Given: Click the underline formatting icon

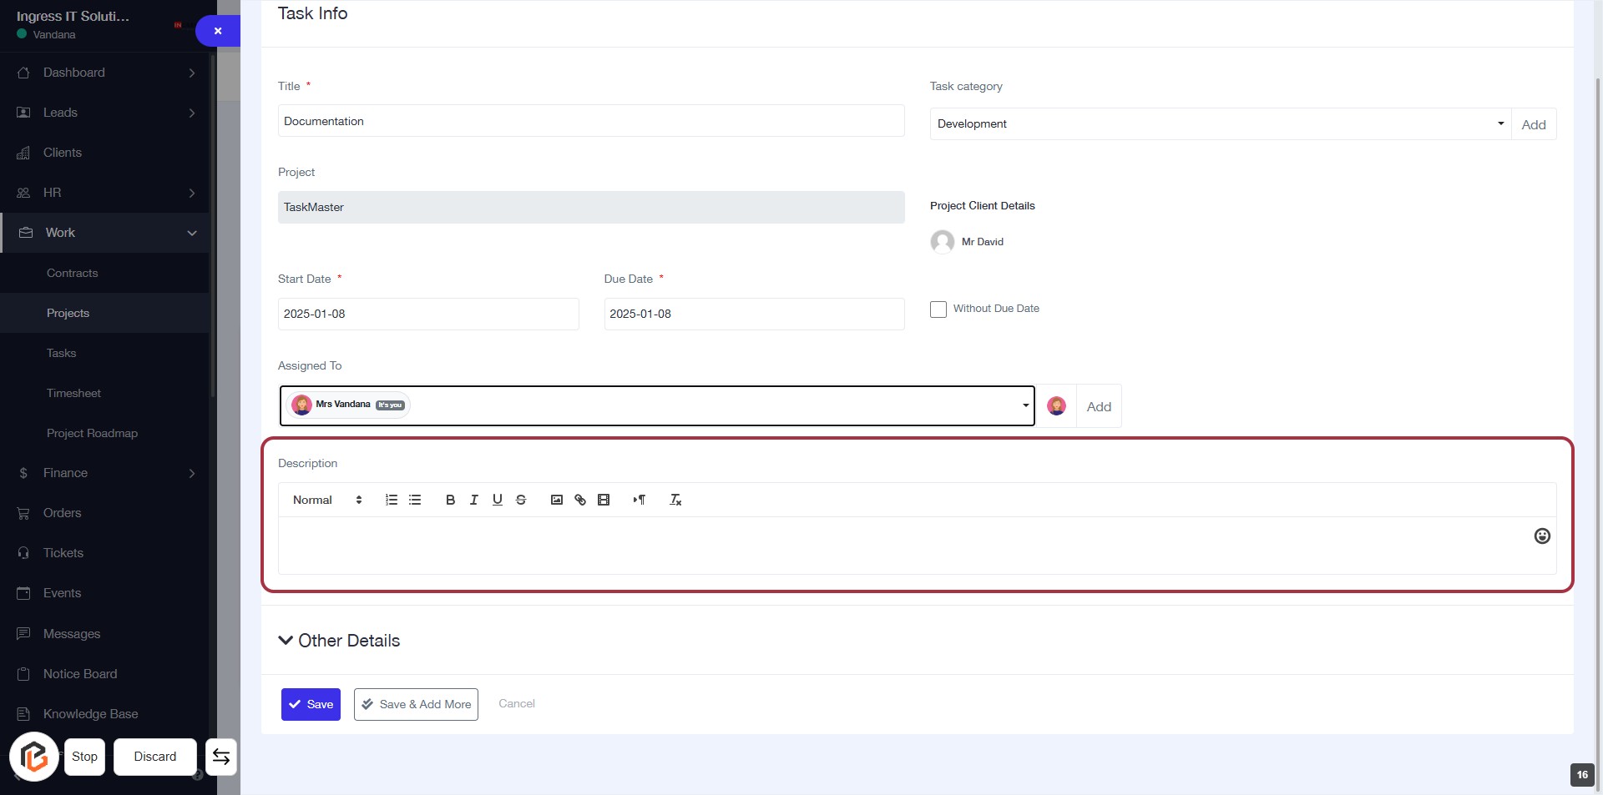Looking at the screenshot, I should point(498,500).
